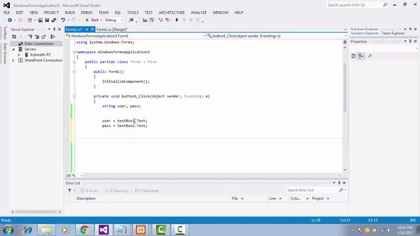Collapse the namespace WindowsFormsApplication3 code block
420x236 pixels.
74,52
